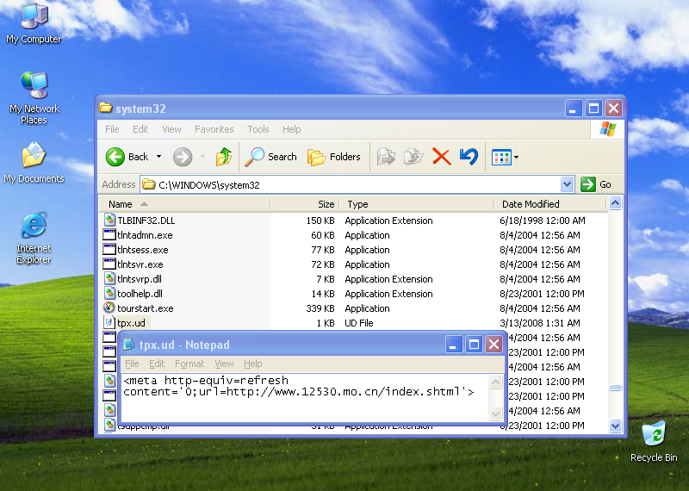Open the Back history dropdown arrow
The height and width of the screenshot is (491, 689).
click(159, 157)
